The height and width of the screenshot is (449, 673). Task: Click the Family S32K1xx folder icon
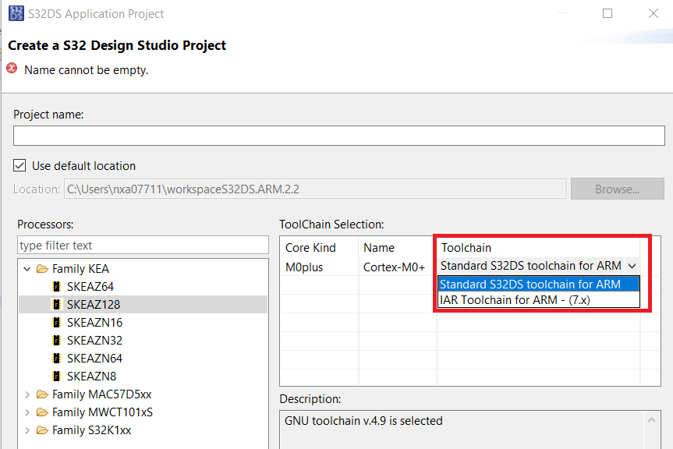coord(42,430)
